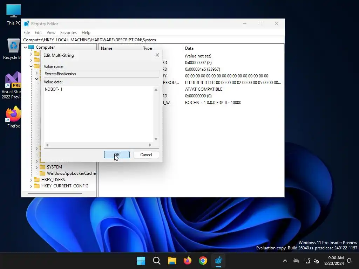Click the Registry Editor title bar icon
359x269 pixels.
point(26,24)
